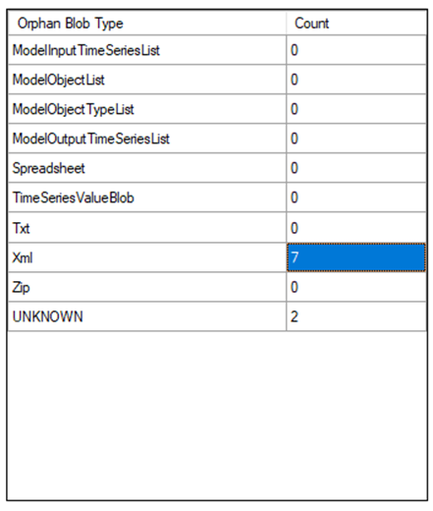Select the Xml blob type cell
The height and width of the screenshot is (511, 433).
click(147, 257)
